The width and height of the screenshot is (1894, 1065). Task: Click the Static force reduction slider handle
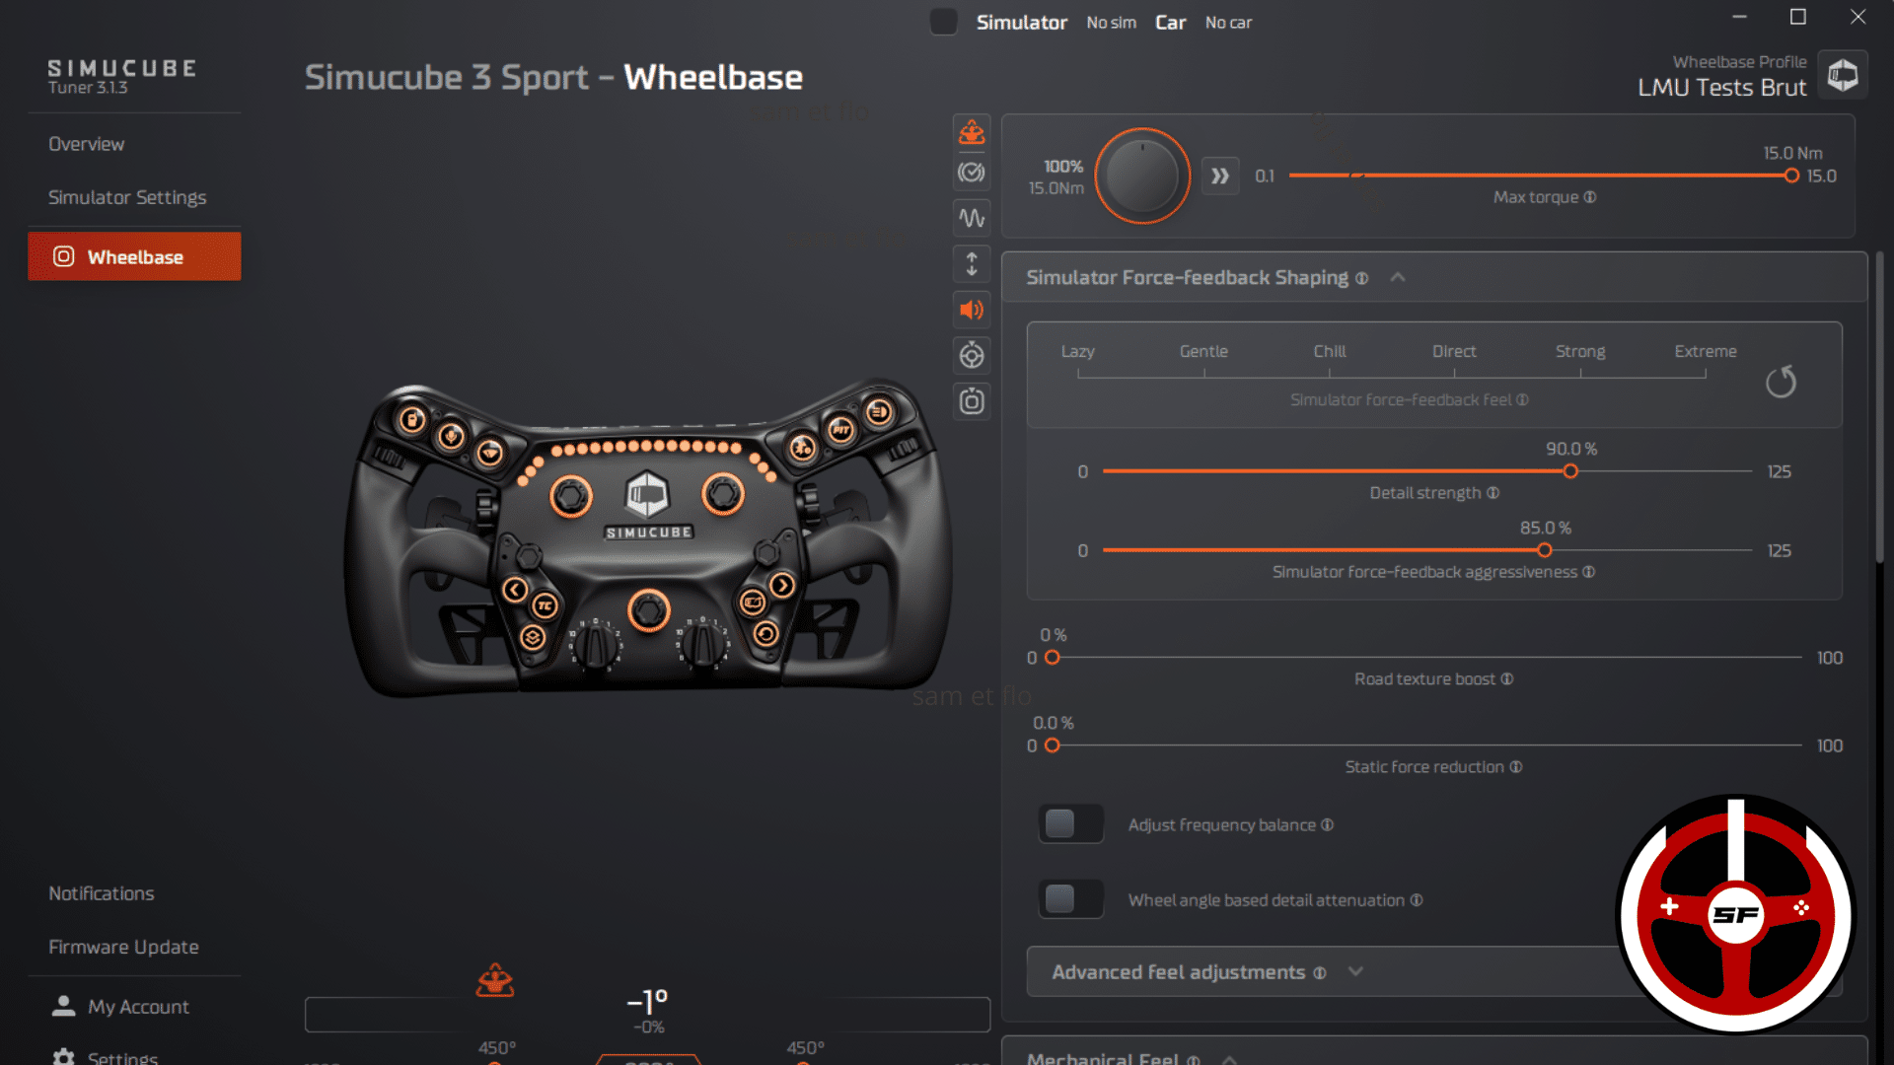pos(1053,745)
